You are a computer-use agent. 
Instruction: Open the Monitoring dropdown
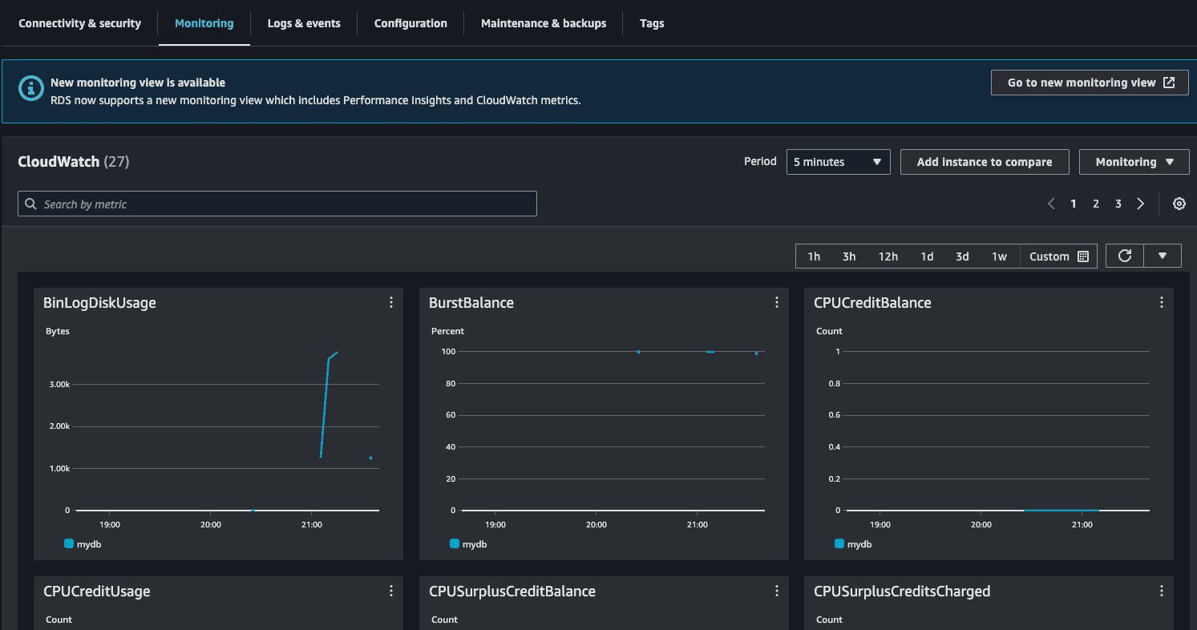(1134, 161)
